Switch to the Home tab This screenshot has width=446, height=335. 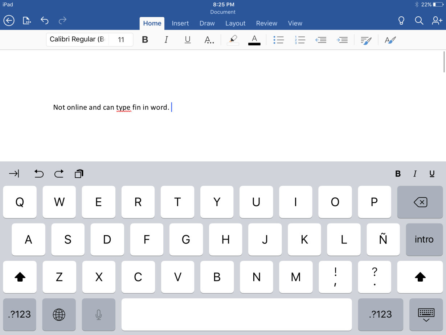point(152,23)
